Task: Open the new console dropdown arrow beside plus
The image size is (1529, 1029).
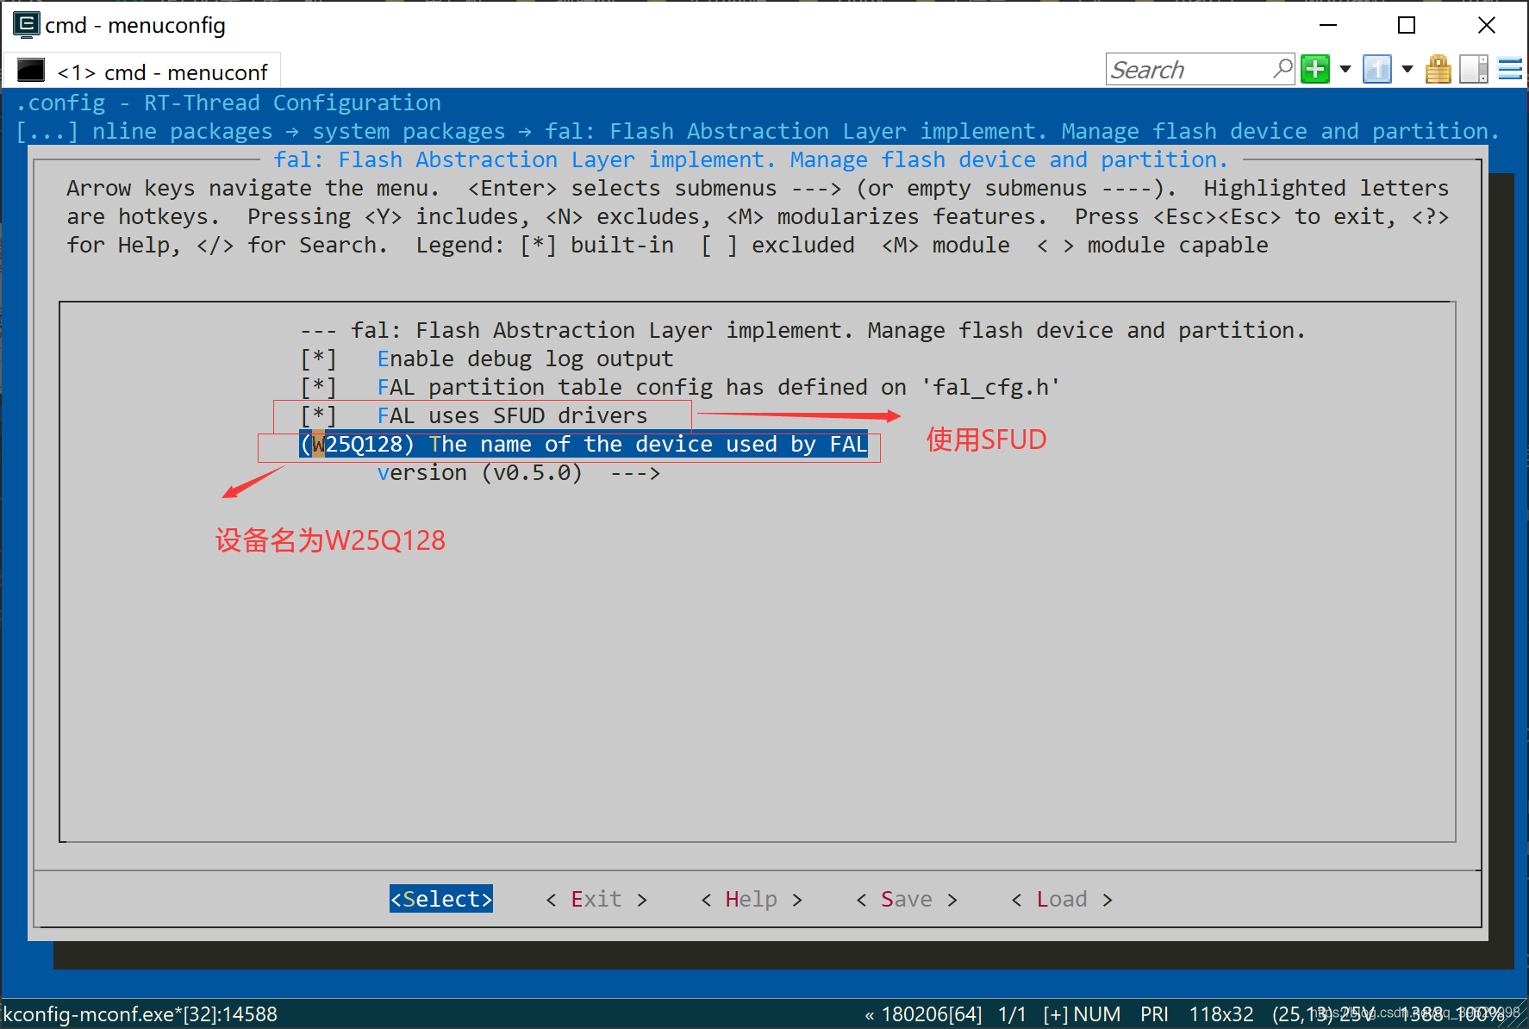Action: (x=1345, y=69)
